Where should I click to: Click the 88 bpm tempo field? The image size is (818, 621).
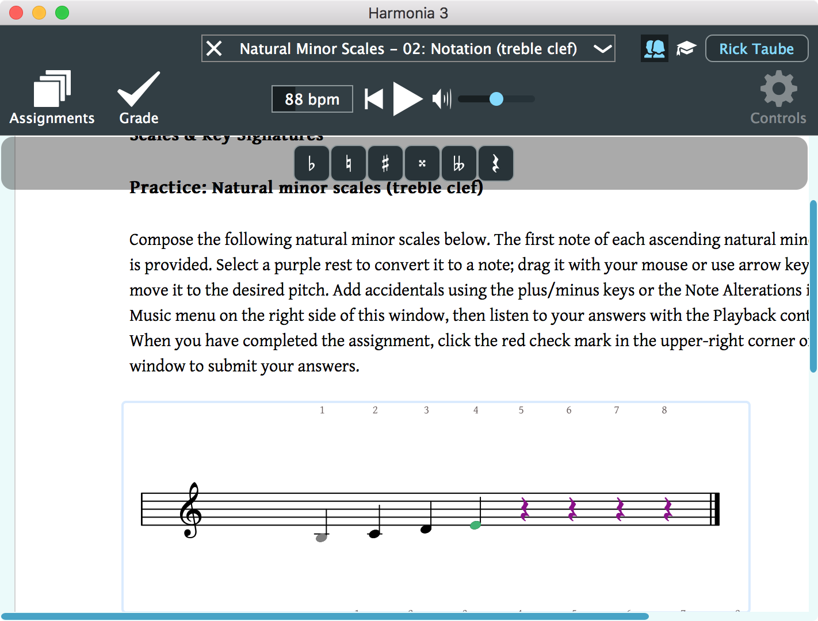coord(312,99)
